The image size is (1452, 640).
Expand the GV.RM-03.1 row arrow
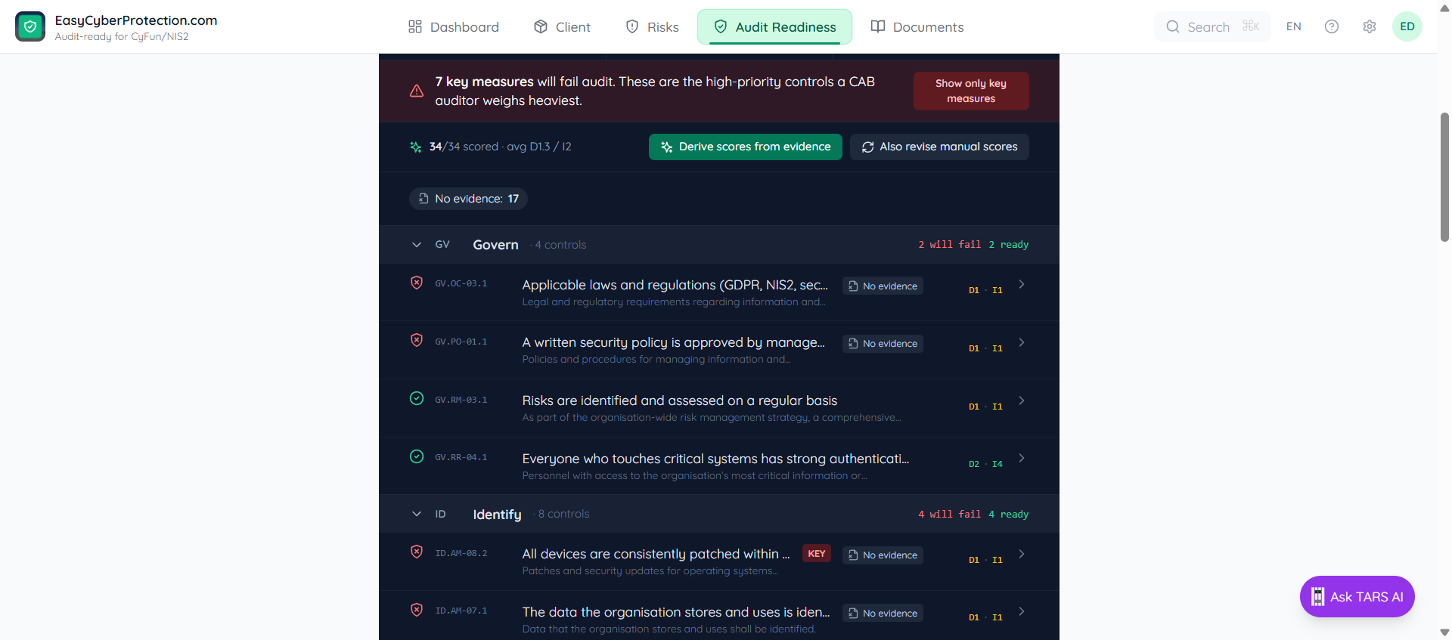point(1022,400)
